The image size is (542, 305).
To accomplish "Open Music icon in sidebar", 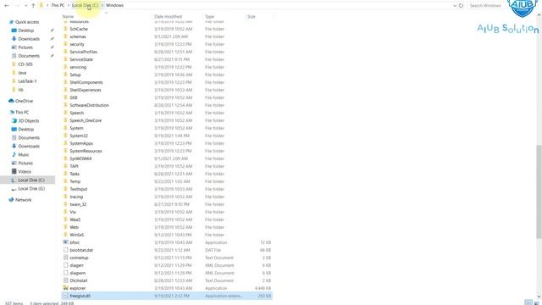I will coord(14,154).
